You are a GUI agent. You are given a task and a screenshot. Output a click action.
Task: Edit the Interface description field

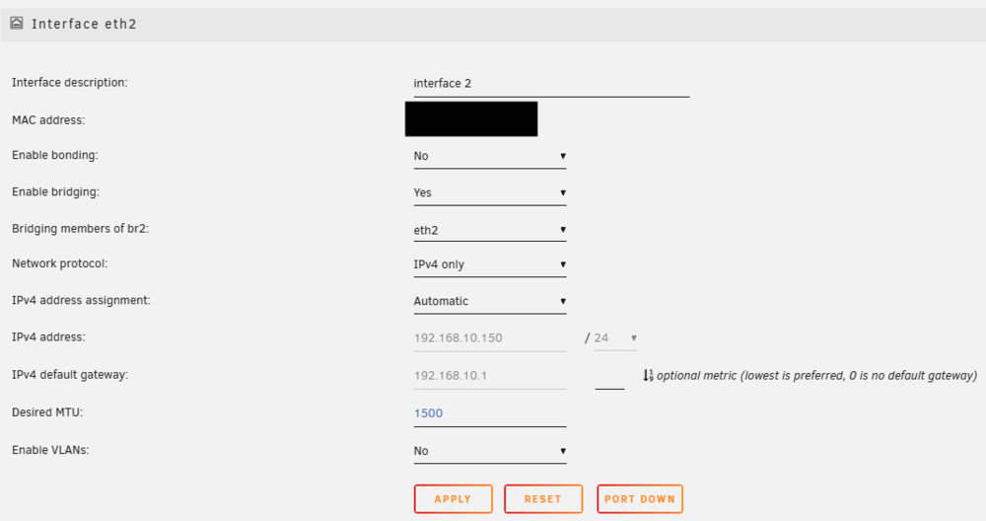[x=551, y=84]
